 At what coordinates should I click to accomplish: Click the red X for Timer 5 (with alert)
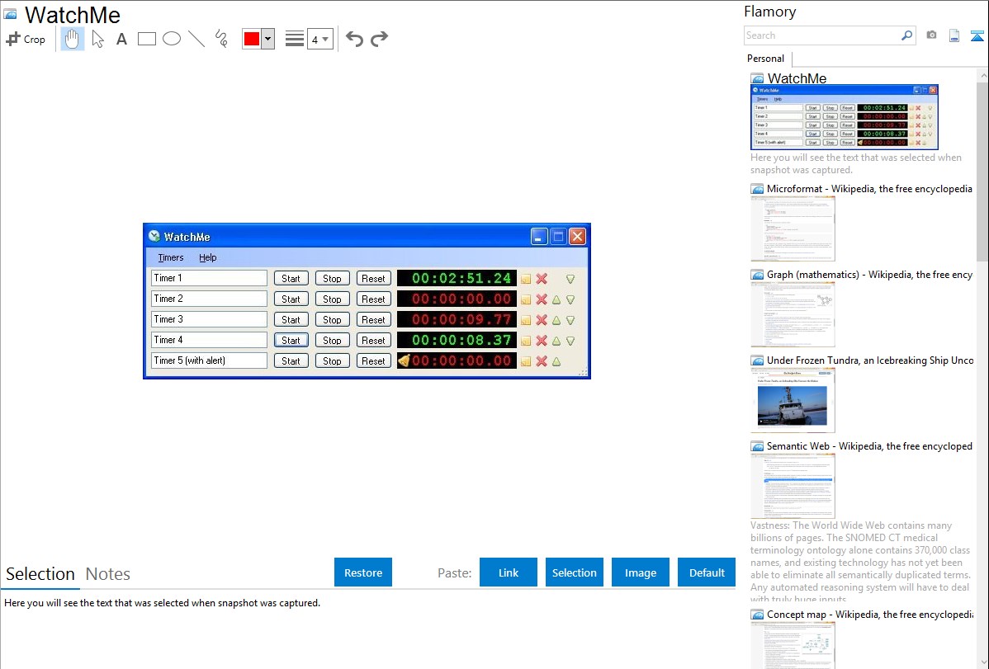coord(542,361)
